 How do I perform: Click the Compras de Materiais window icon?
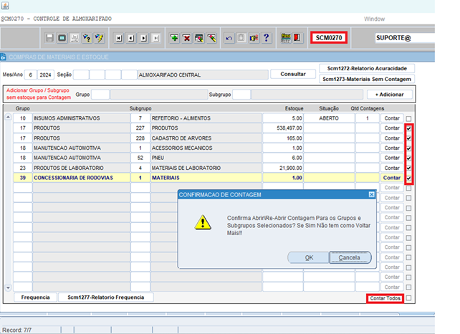4,57
